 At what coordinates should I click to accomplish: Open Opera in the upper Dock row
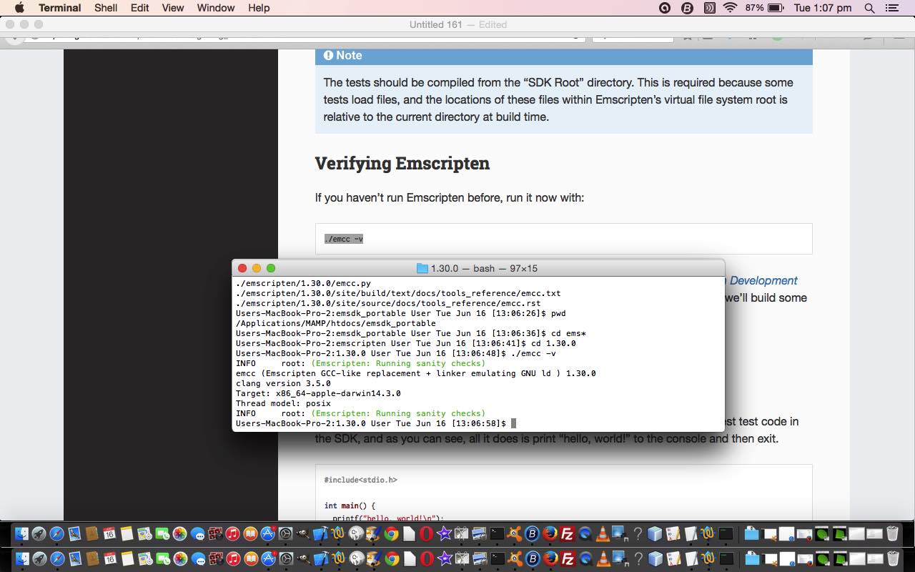point(426,533)
